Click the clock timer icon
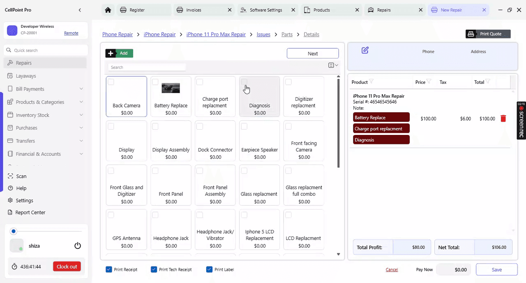Image resolution: width=526 pixels, height=283 pixels. (x=14, y=267)
